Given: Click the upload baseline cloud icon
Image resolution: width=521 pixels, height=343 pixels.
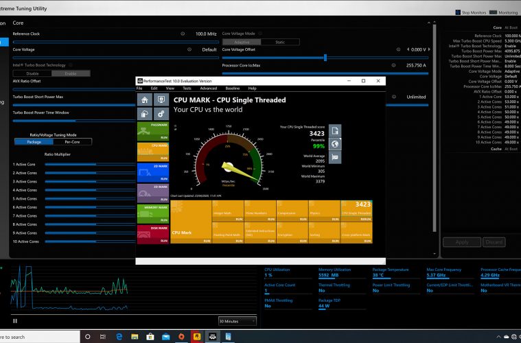Looking at the screenshot, I should coord(145,115).
